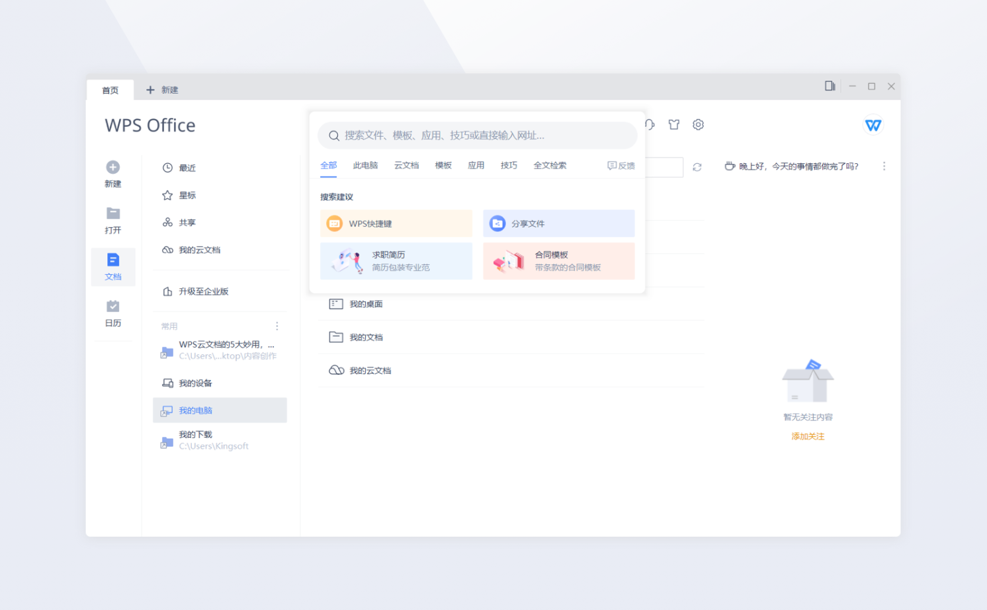The image size is (987, 610).
Task: Click the 分享文件 blue share icon
Action: [x=497, y=223]
